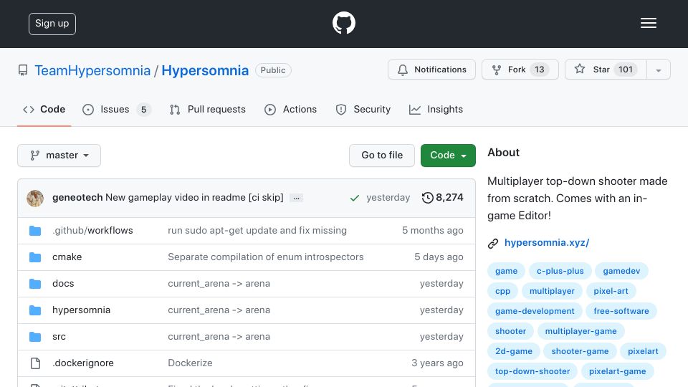Open the GitHub logo homepage

point(343,23)
